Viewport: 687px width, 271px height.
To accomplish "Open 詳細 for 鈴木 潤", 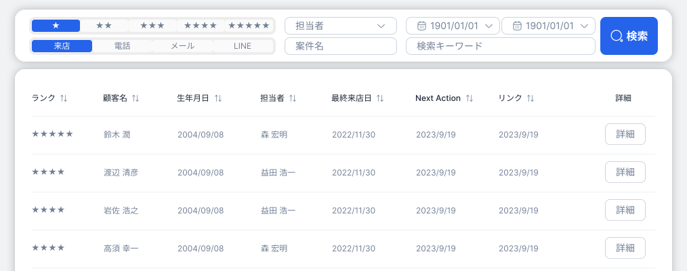I will tap(625, 134).
